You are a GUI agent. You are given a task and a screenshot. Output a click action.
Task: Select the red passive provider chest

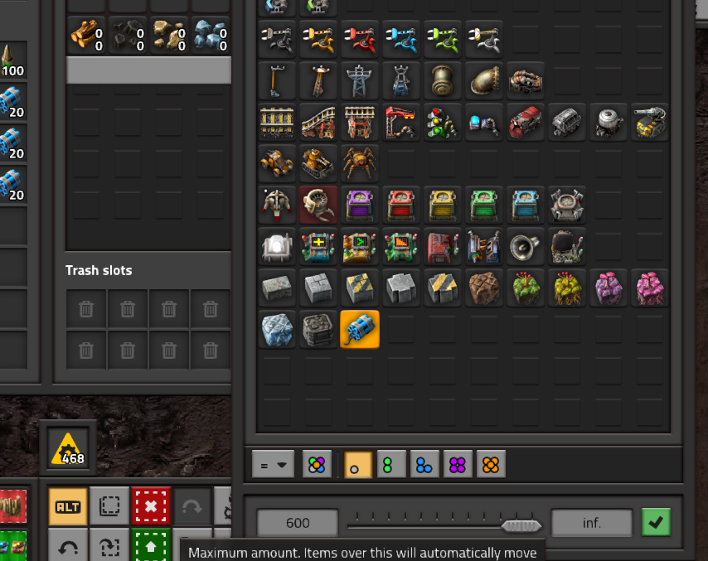click(x=401, y=205)
